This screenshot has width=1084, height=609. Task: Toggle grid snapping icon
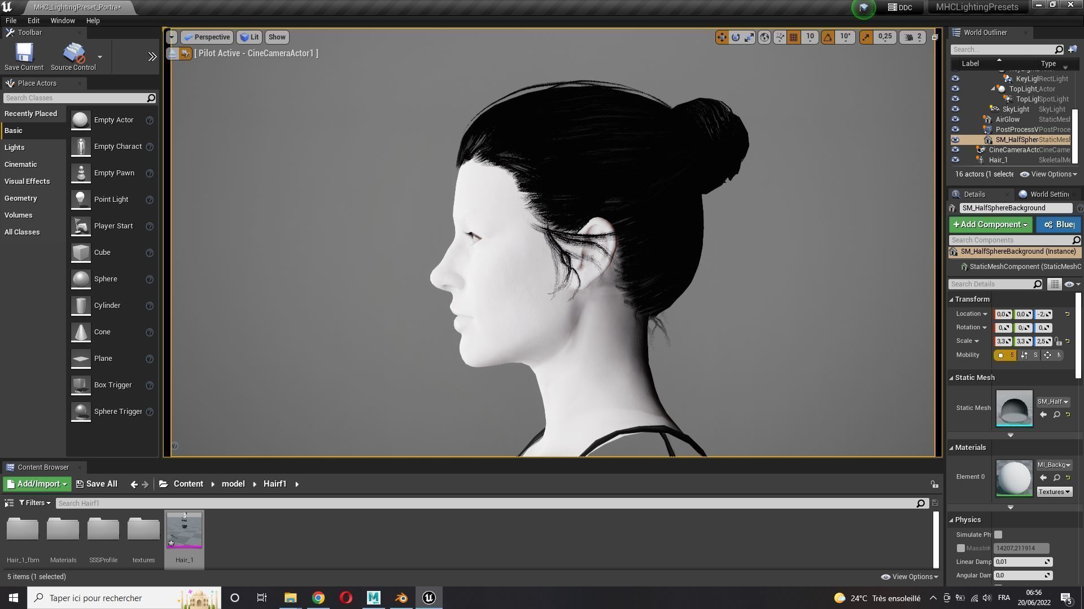tap(794, 37)
